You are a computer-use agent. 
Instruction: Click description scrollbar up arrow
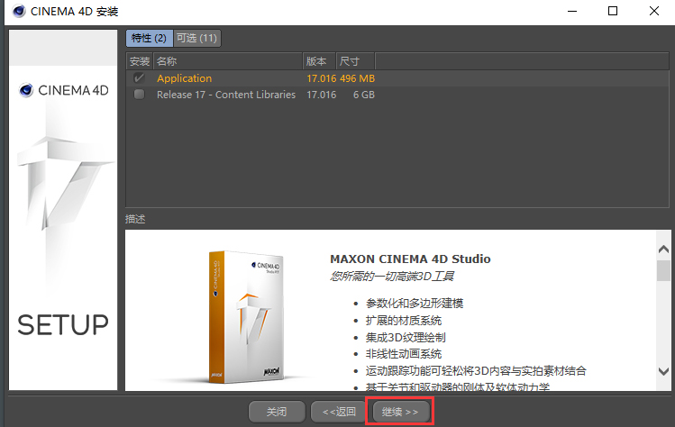[663, 249]
